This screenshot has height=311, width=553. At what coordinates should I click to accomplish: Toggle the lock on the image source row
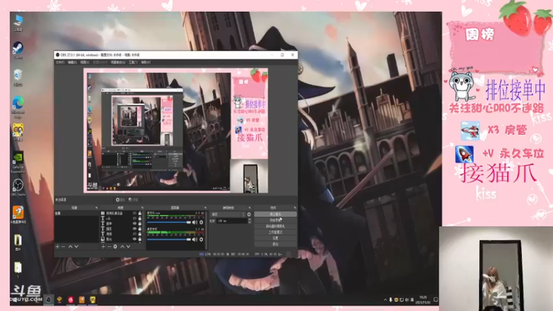(140, 239)
